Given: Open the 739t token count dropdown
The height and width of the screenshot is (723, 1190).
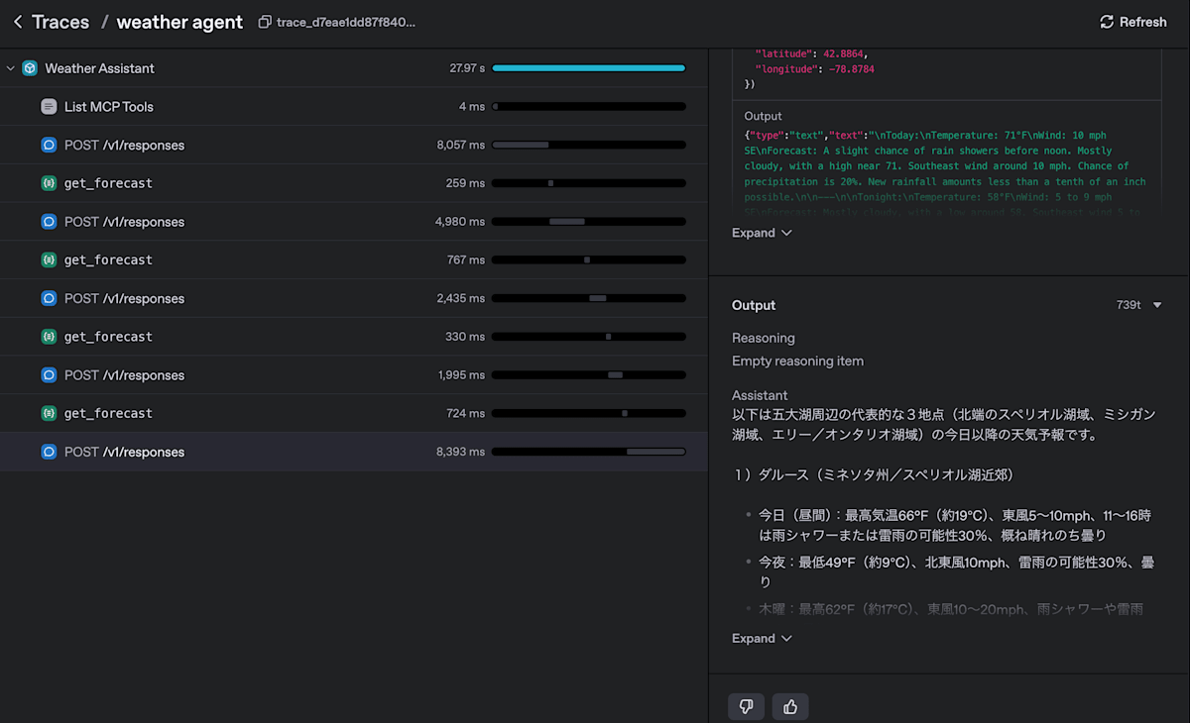Looking at the screenshot, I should [x=1138, y=305].
